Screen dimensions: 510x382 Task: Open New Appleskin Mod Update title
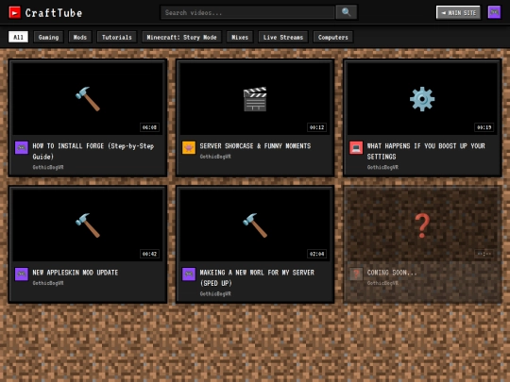[x=76, y=273]
